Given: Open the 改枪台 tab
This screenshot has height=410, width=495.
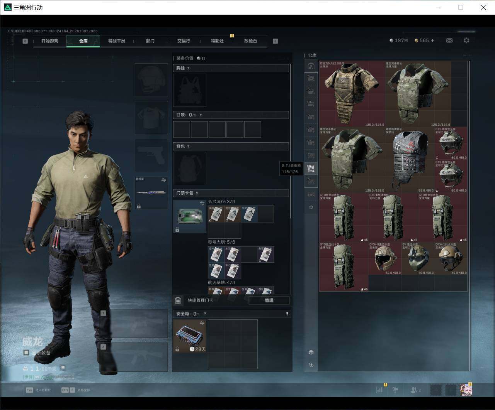Looking at the screenshot, I should tap(250, 41).
